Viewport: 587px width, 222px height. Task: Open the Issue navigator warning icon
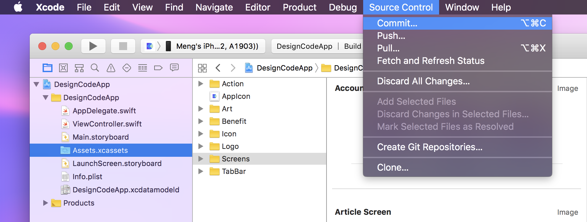[111, 68]
